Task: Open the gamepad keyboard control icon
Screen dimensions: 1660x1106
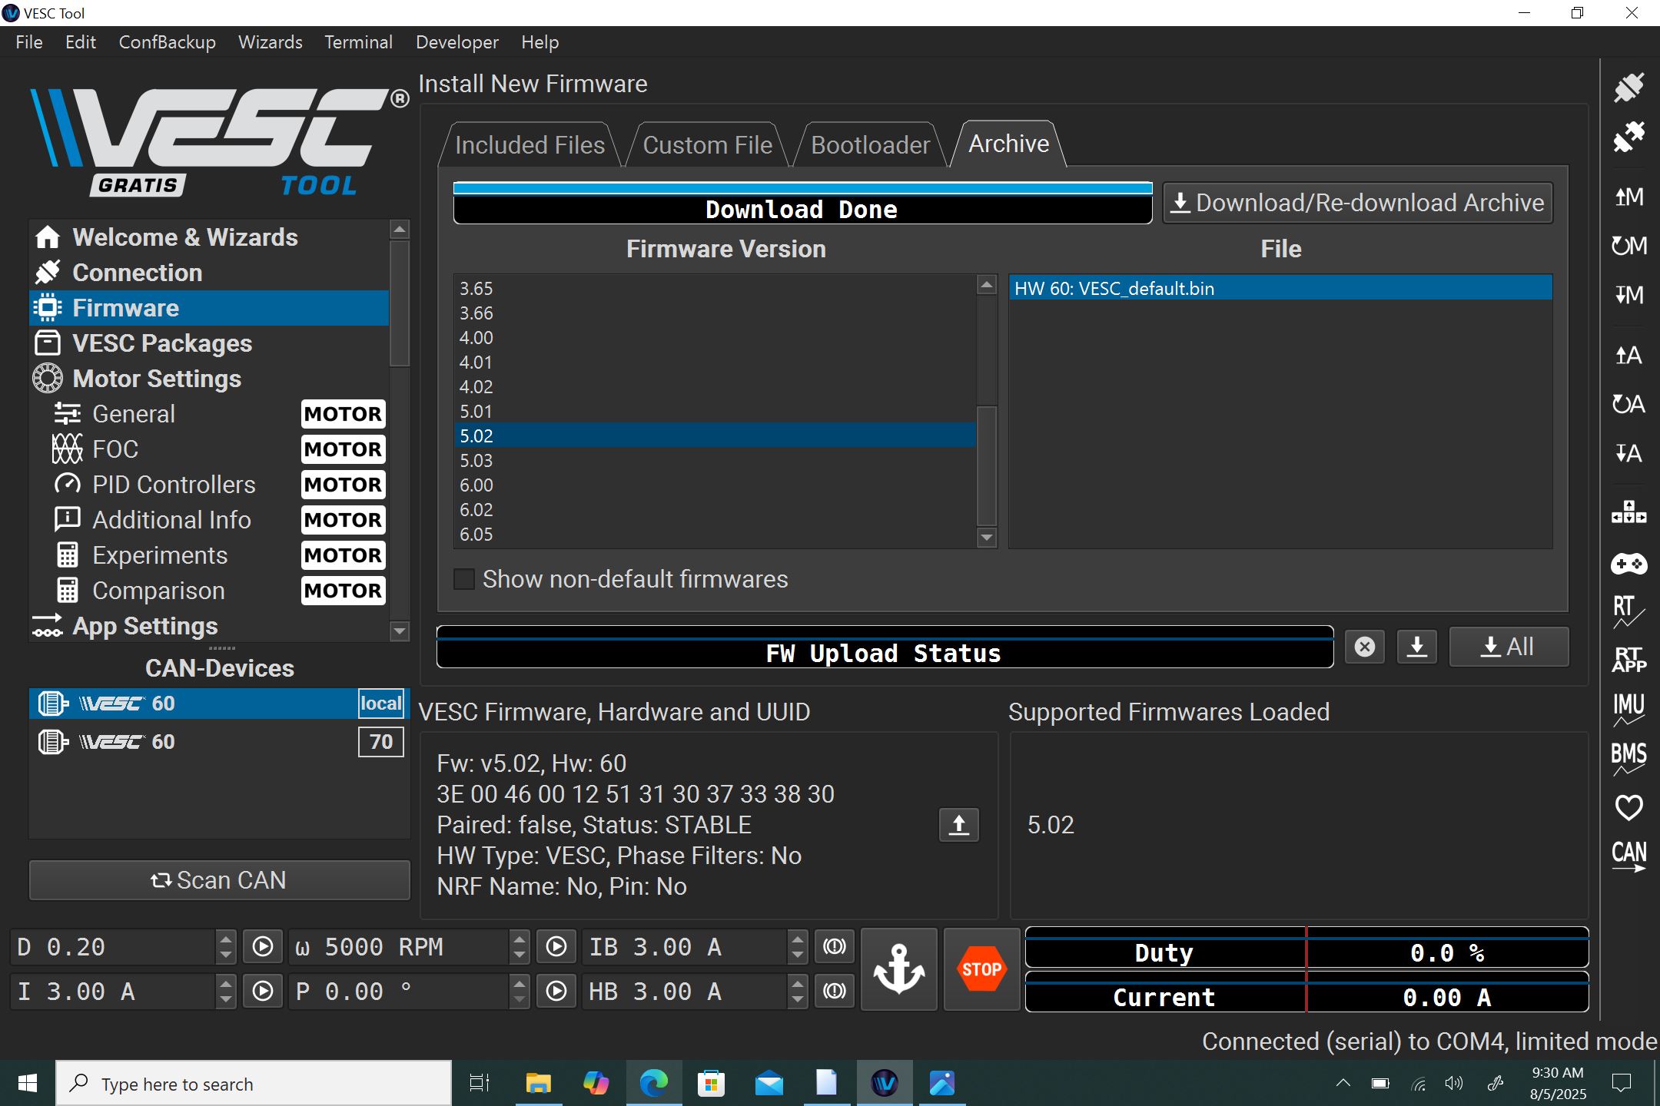Action: point(1628,565)
